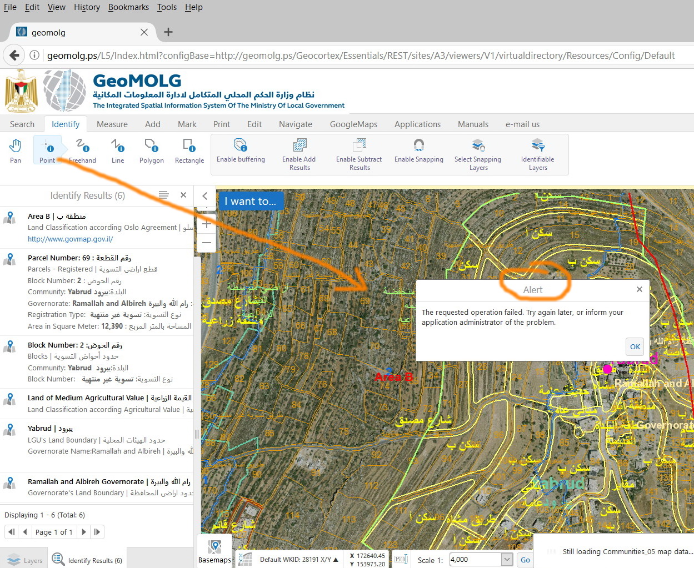Screen dimensions: 694x568
Task: Open the browser File menu
Action: (10, 7)
